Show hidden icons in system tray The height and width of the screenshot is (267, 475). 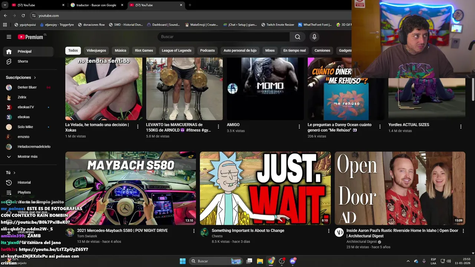pos(408,261)
